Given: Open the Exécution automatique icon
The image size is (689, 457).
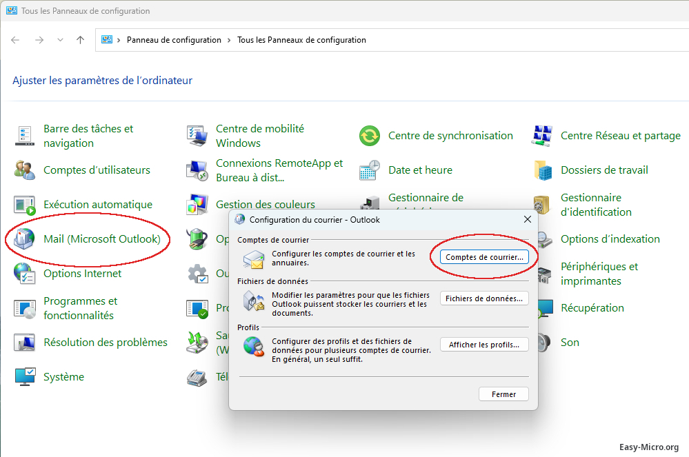Looking at the screenshot, I should click(25, 205).
